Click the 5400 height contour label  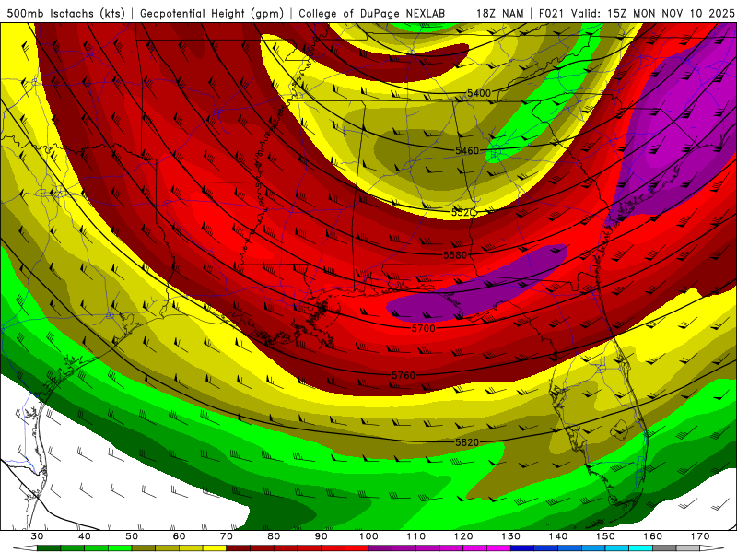coord(479,93)
